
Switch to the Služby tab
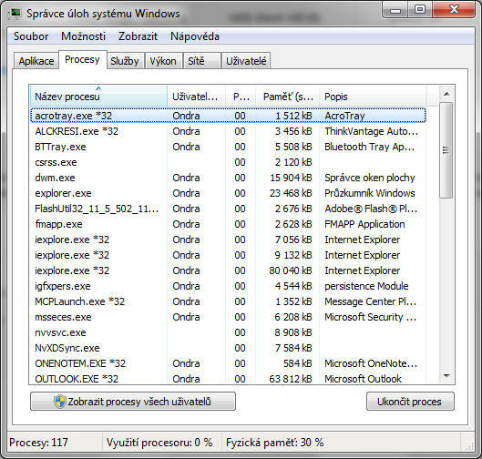(125, 61)
